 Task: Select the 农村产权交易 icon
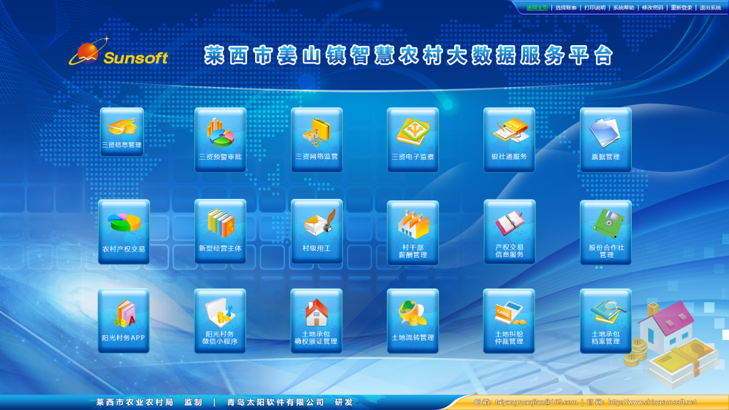tap(124, 231)
